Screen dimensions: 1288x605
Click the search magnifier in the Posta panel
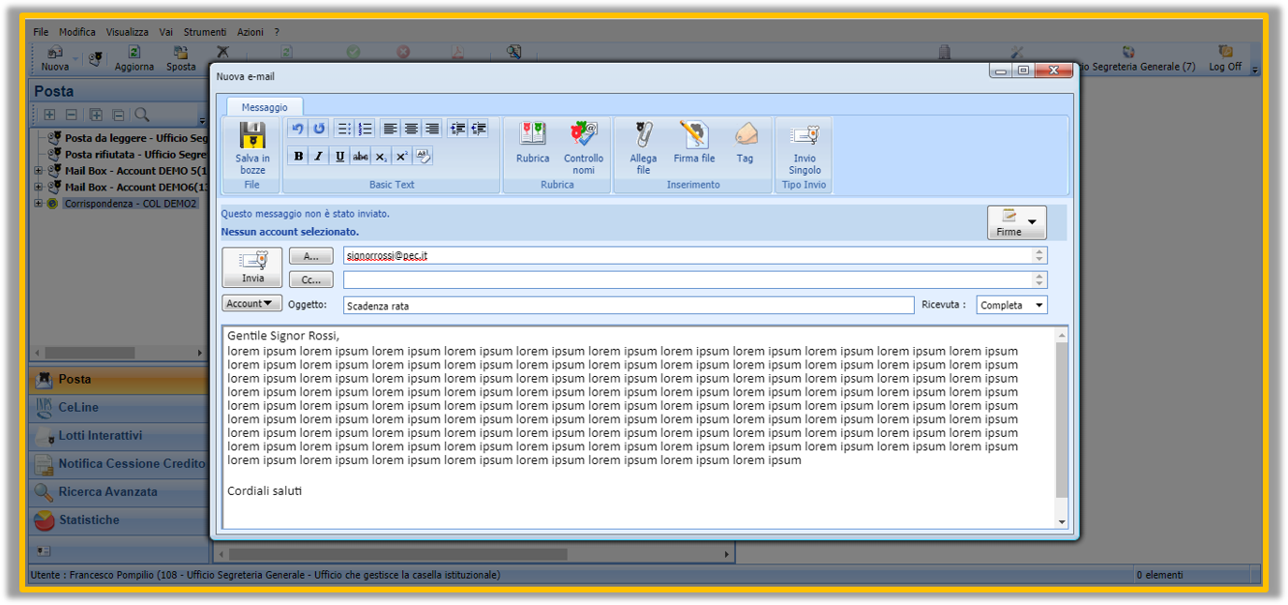coord(141,115)
